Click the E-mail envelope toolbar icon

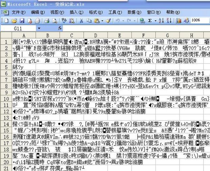pos(37,21)
